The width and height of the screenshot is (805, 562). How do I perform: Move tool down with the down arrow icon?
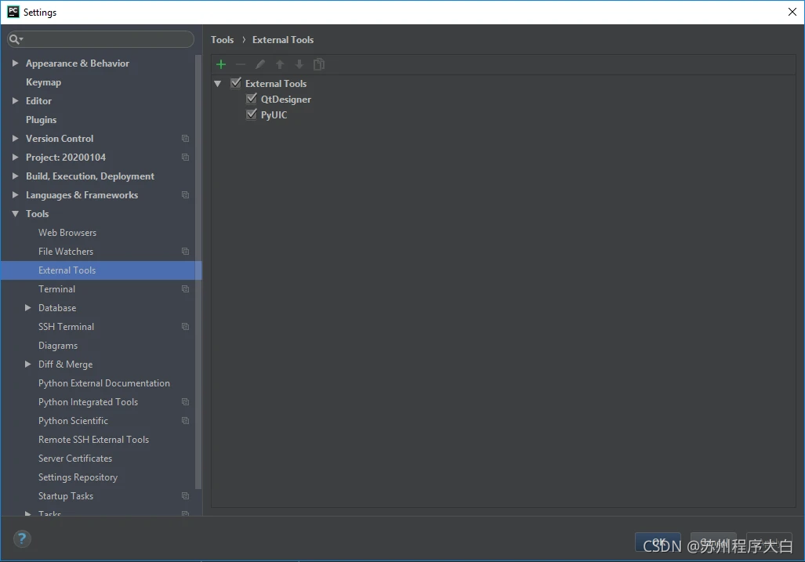pyautogui.click(x=299, y=64)
